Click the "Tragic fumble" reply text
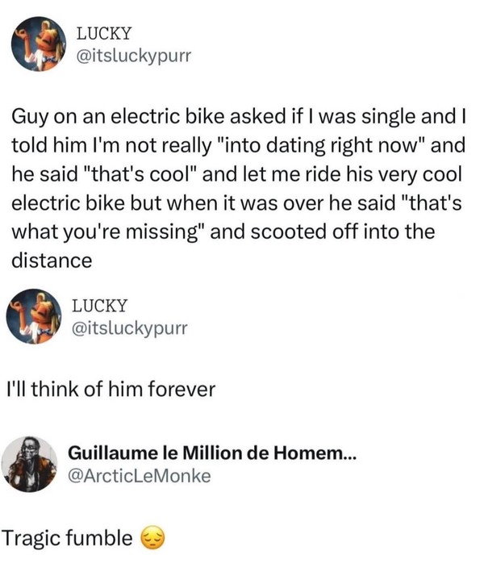 pos(68,536)
